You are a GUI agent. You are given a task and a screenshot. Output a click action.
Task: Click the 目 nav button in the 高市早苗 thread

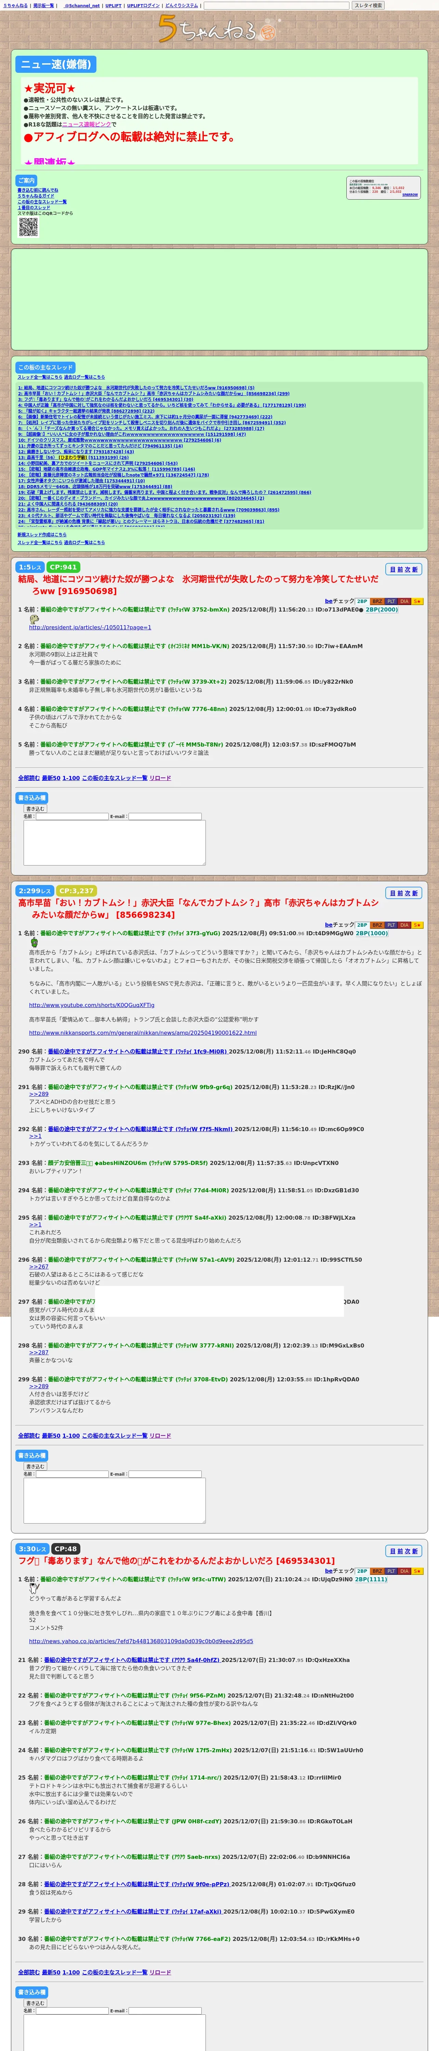coord(392,893)
